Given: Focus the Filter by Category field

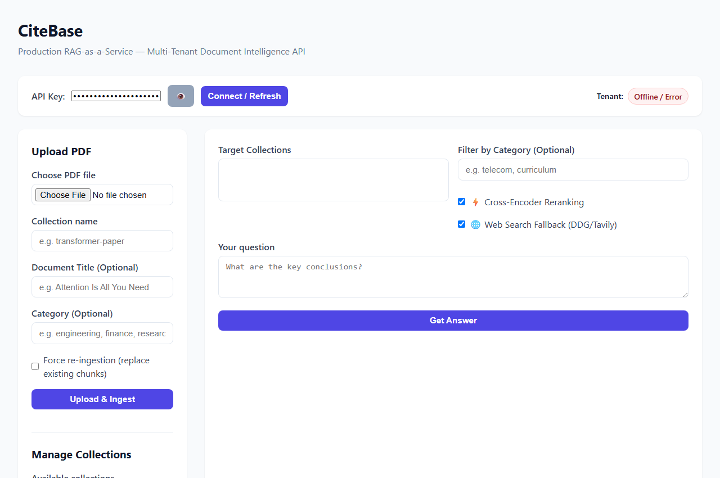Looking at the screenshot, I should pos(573,169).
